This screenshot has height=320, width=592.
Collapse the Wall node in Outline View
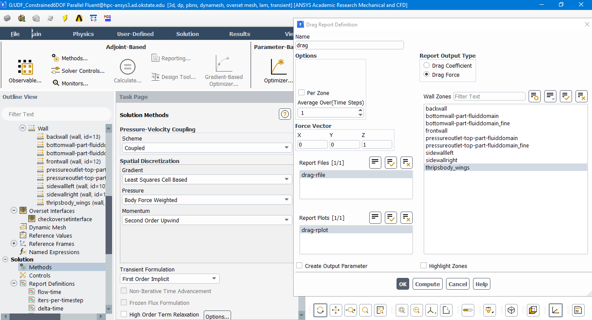(23, 128)
